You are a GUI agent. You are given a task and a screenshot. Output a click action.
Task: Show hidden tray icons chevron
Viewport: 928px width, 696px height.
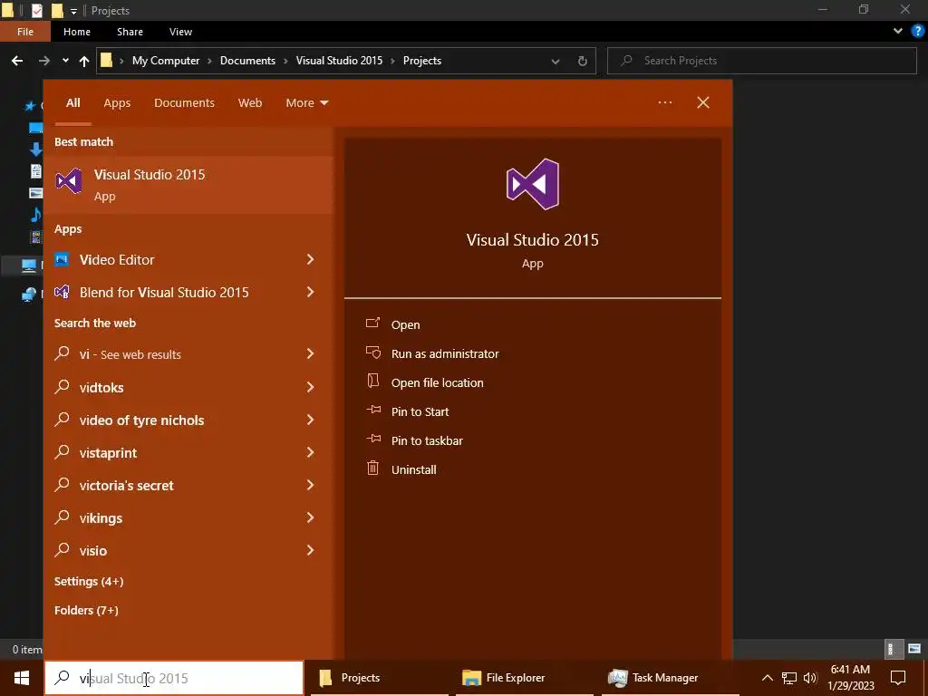(767, 678)
